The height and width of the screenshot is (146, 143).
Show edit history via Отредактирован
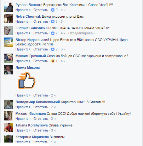81,33
